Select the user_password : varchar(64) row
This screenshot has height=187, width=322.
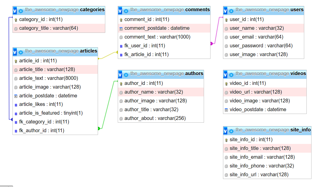tap(264, 46)
